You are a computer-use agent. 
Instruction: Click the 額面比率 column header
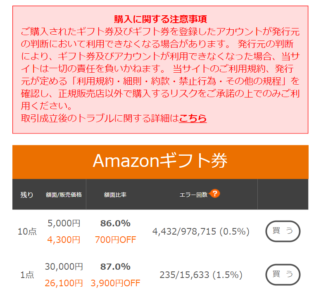click(x=115, y=195)
